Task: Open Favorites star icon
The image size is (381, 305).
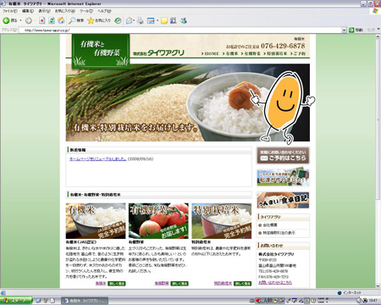Action: click(99, 20)
